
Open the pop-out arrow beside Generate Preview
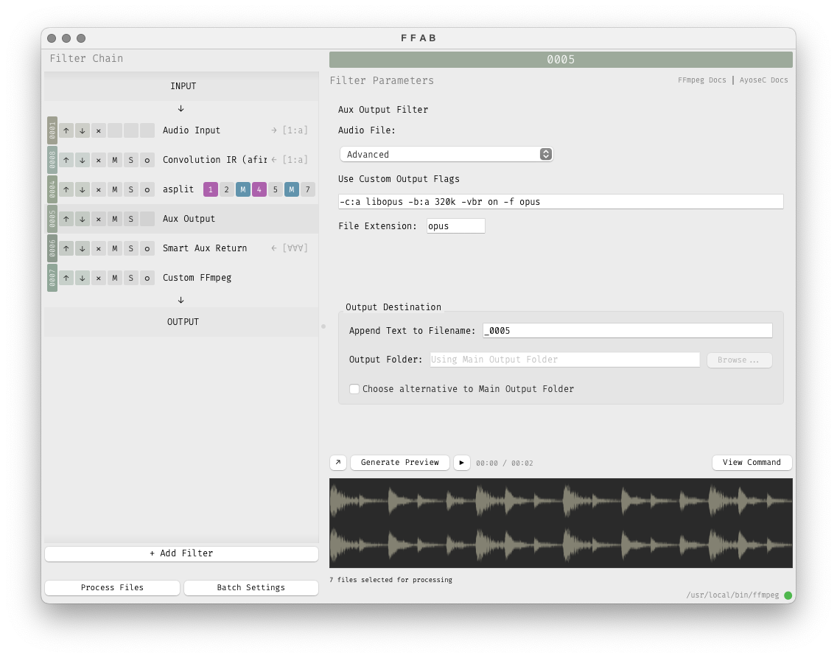click(338, 463)
